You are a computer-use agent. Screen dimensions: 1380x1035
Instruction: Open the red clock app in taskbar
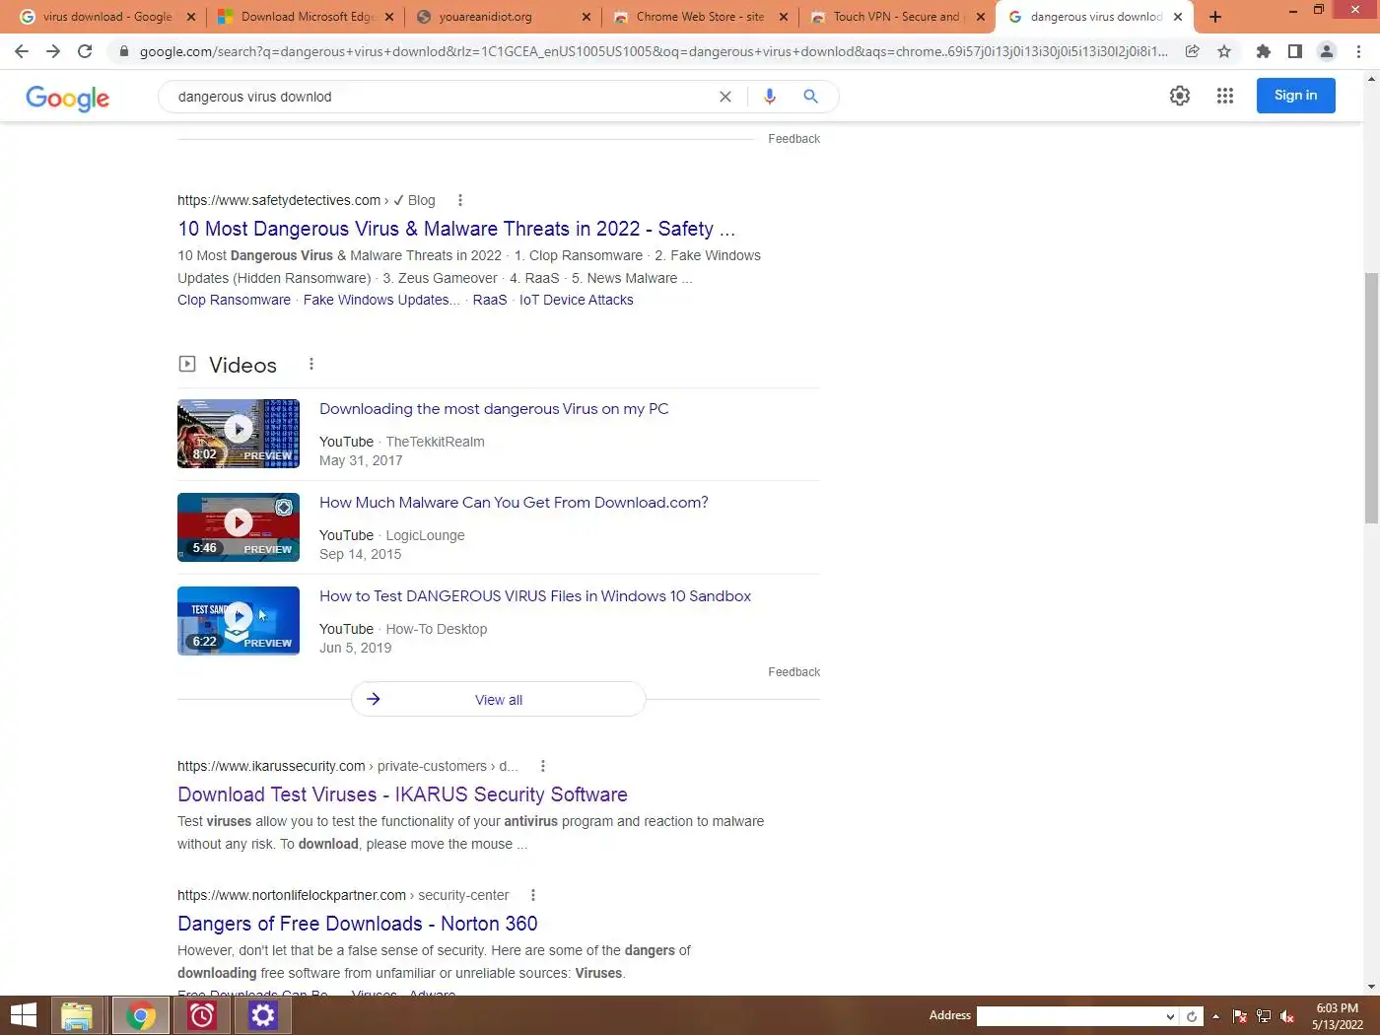202,1015
